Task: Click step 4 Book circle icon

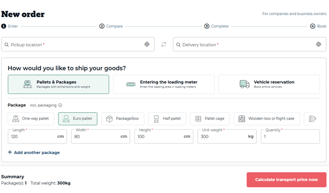Action: pos(313,26)
